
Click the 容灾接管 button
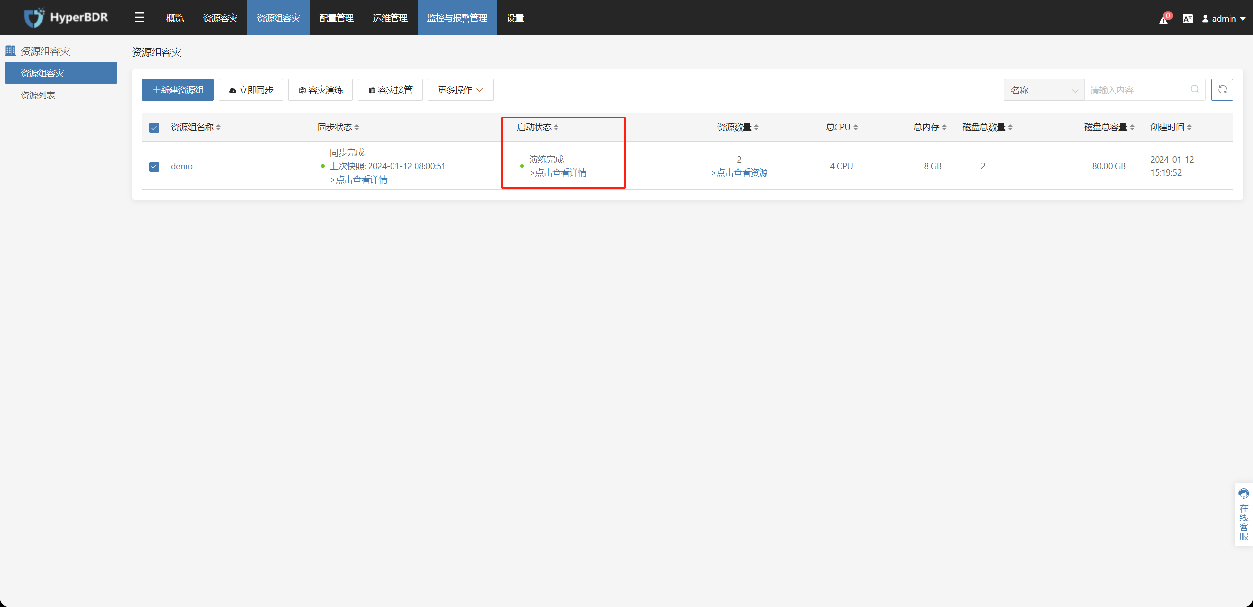(x=390, y=90)
